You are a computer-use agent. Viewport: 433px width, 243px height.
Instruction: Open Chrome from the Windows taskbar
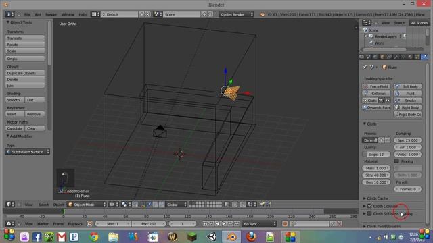[94, 237]
